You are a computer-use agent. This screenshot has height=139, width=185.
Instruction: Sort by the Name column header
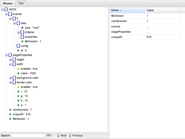pyautogui.click(x=127, y=10)
